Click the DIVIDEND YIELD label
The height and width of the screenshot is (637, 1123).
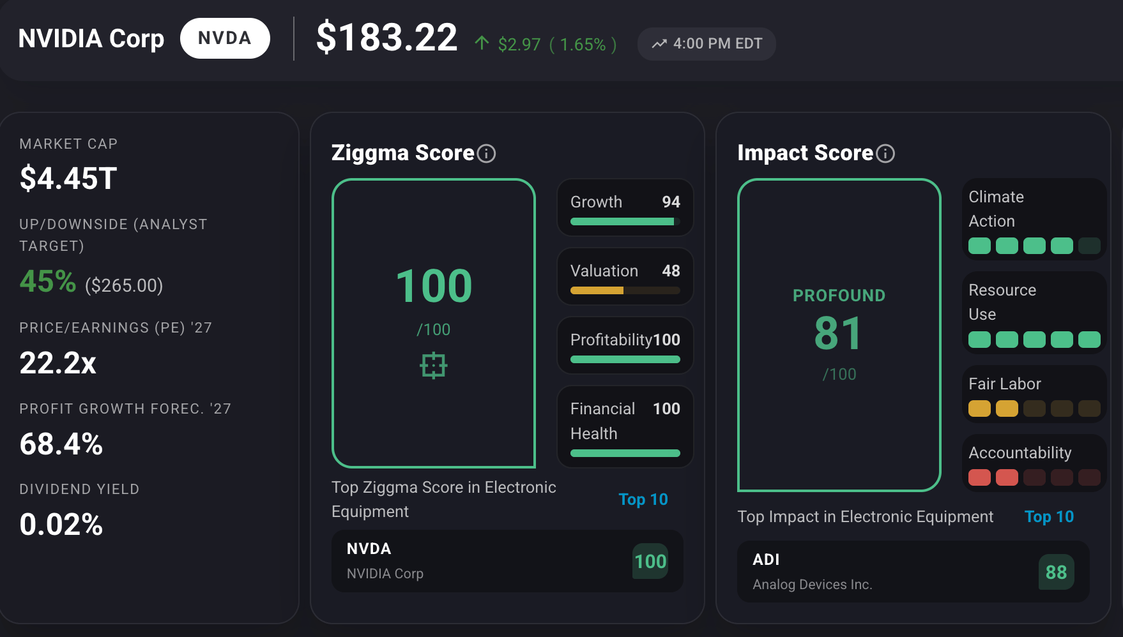point(79,489)
